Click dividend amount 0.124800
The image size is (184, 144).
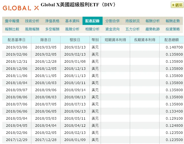click(x=174, y=126)
